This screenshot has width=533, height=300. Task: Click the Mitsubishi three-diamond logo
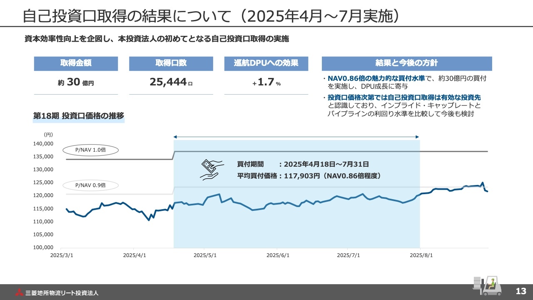[19, 292]
